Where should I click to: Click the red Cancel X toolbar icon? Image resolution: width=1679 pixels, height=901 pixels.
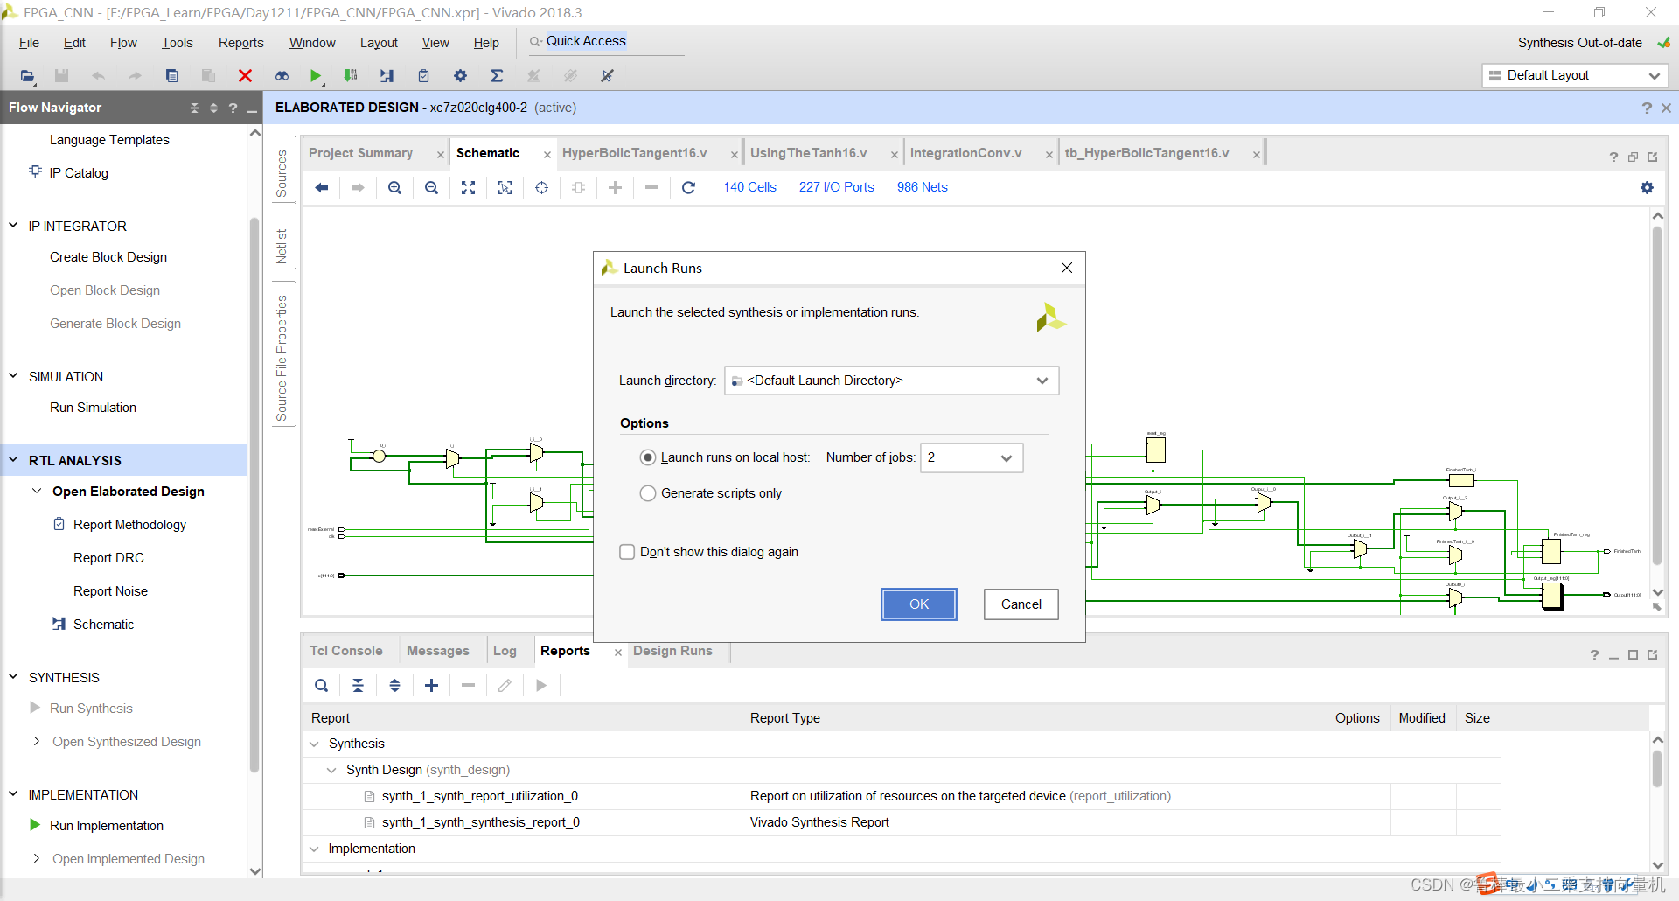point(245,76)
